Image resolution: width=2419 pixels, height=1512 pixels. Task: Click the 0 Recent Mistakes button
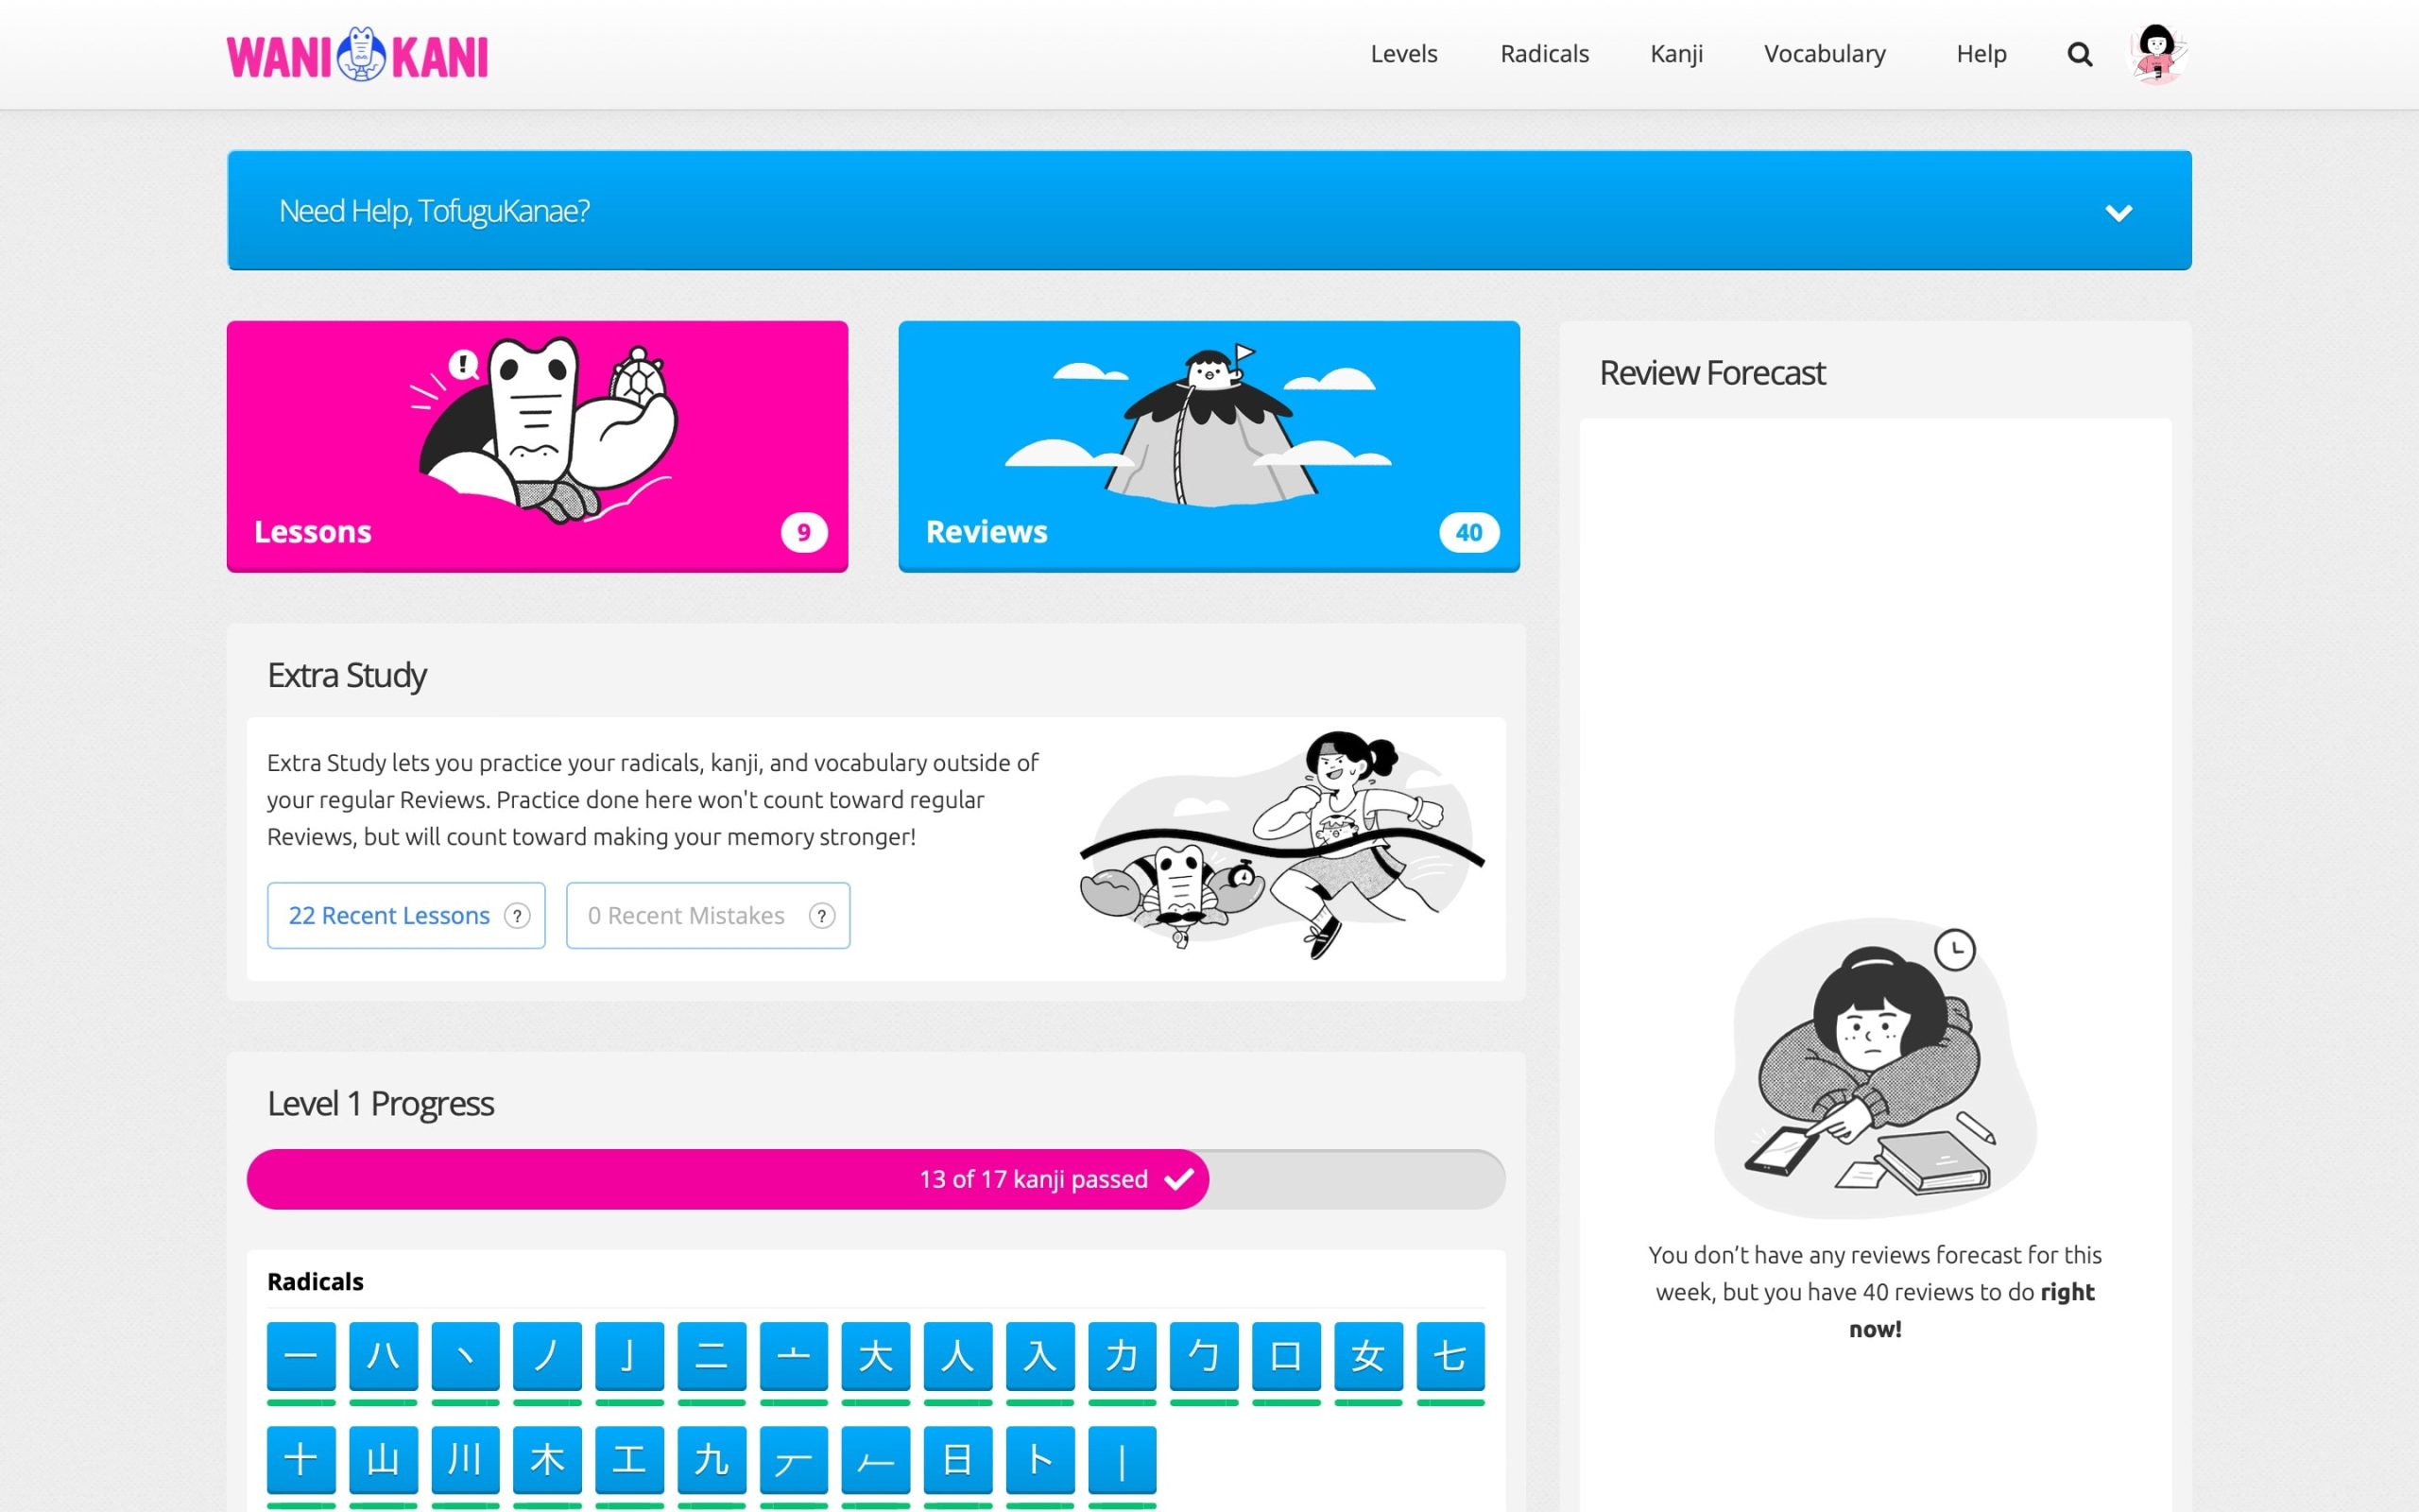[x=707, y=915]
